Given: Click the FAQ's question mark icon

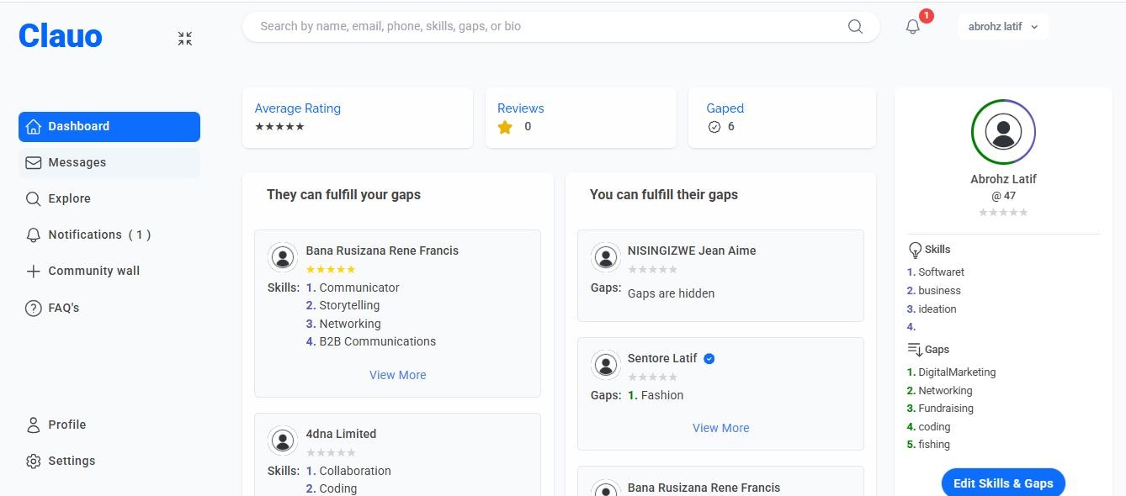Looking at the screenshot, I should (x=34, y=309).
